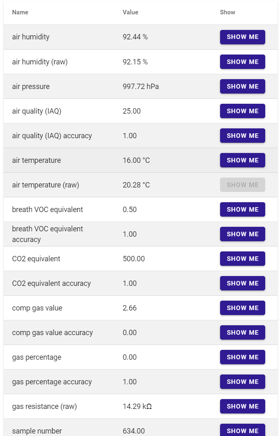Show breath VOC equivalent accuracy

click(242, 234)
